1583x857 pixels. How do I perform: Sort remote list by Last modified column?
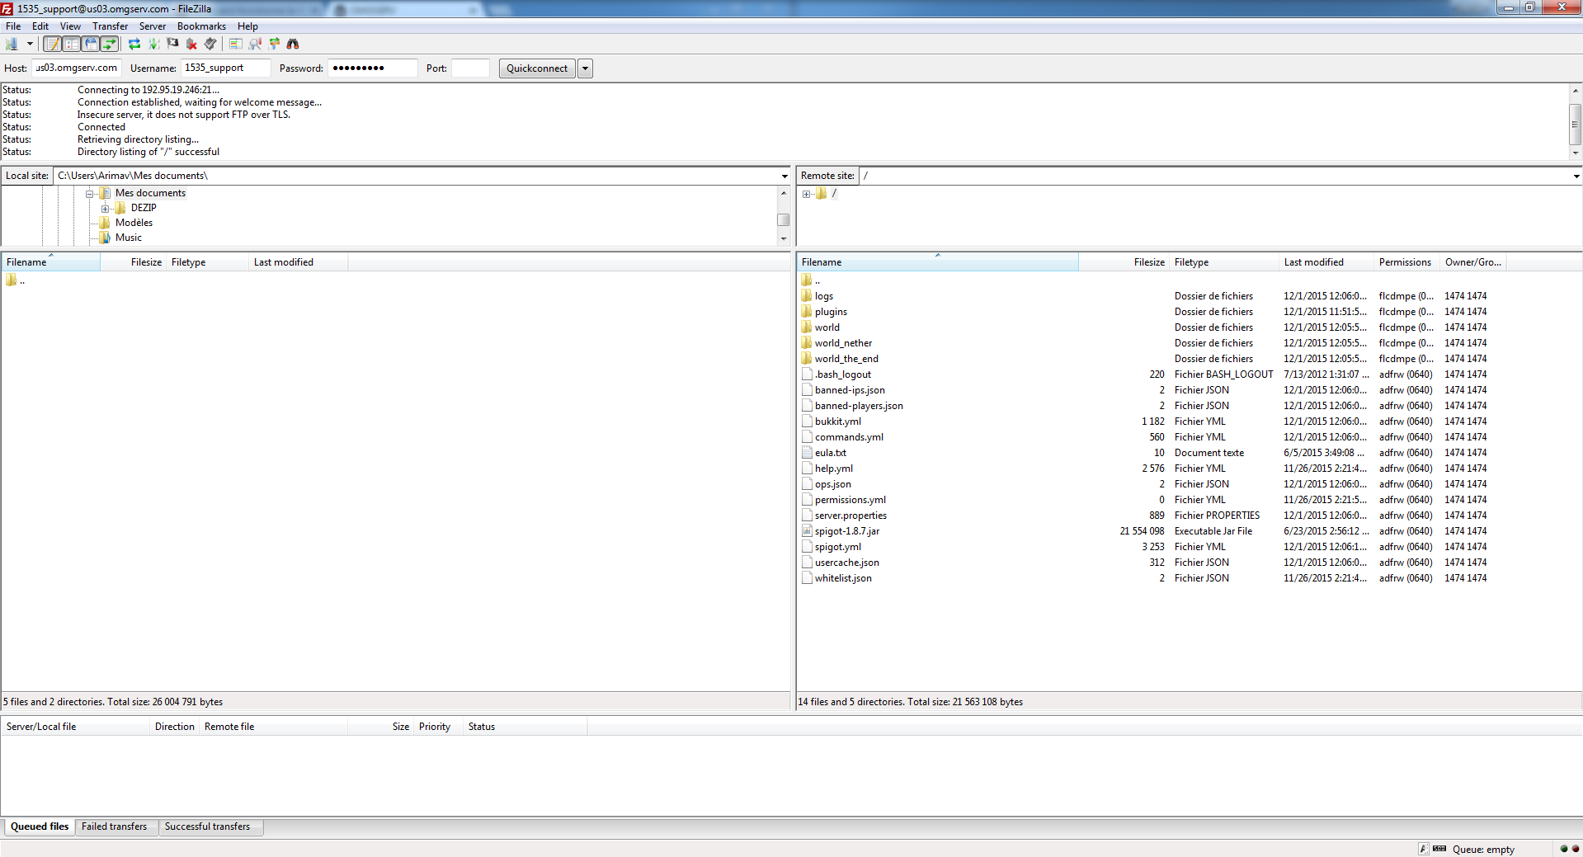pyautogui.click(x=1326, y=262)
